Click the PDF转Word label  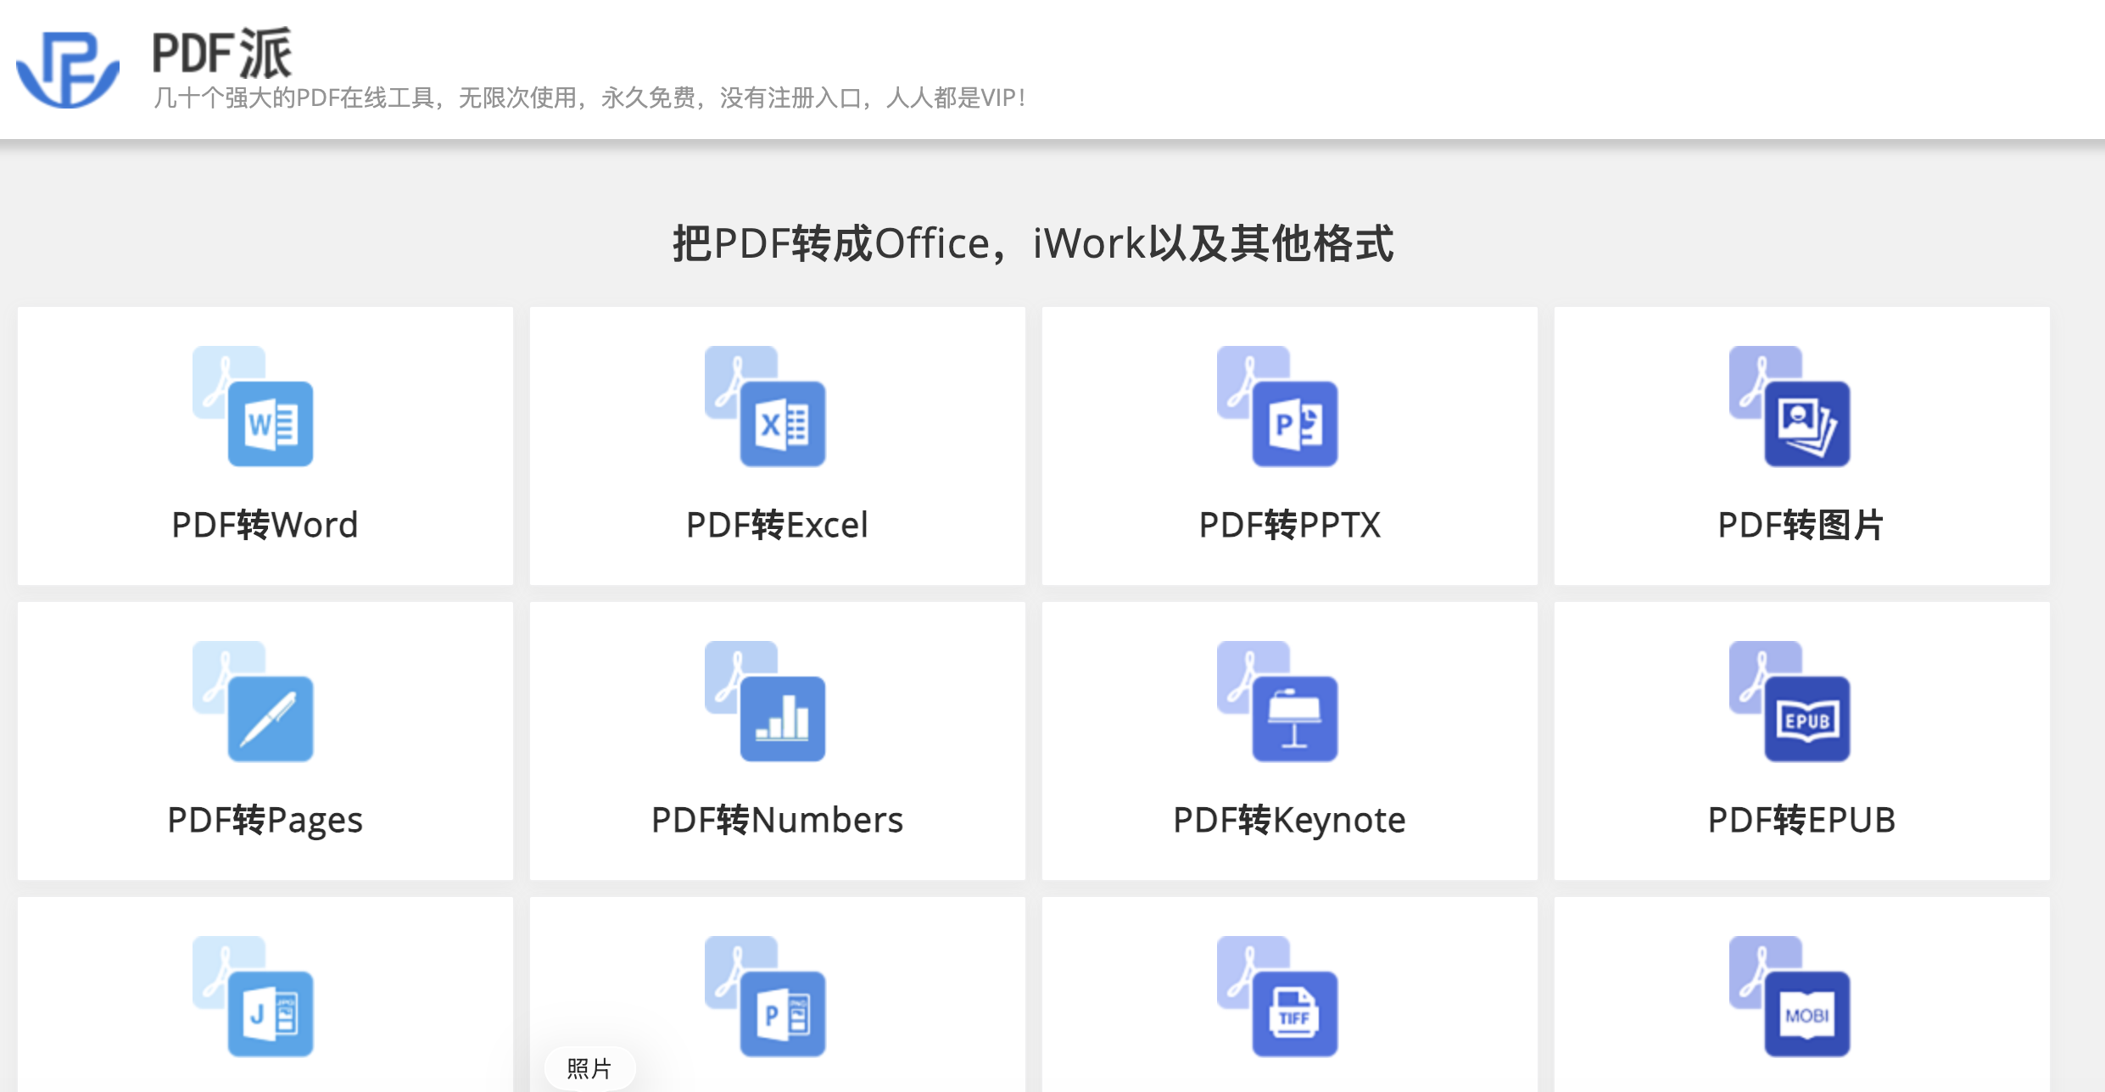coord(265,525)
